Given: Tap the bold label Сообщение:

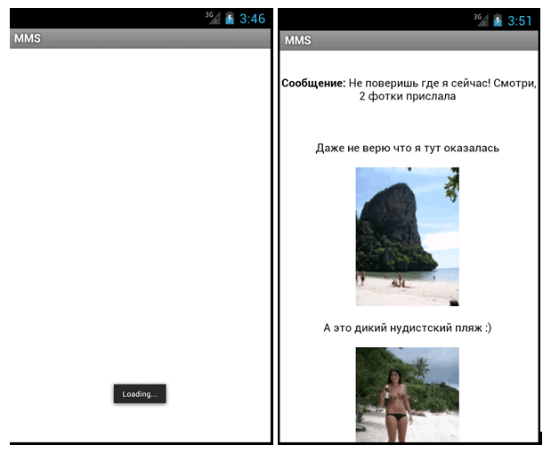Looking at the screenshot, I should [x=313, y=84].
